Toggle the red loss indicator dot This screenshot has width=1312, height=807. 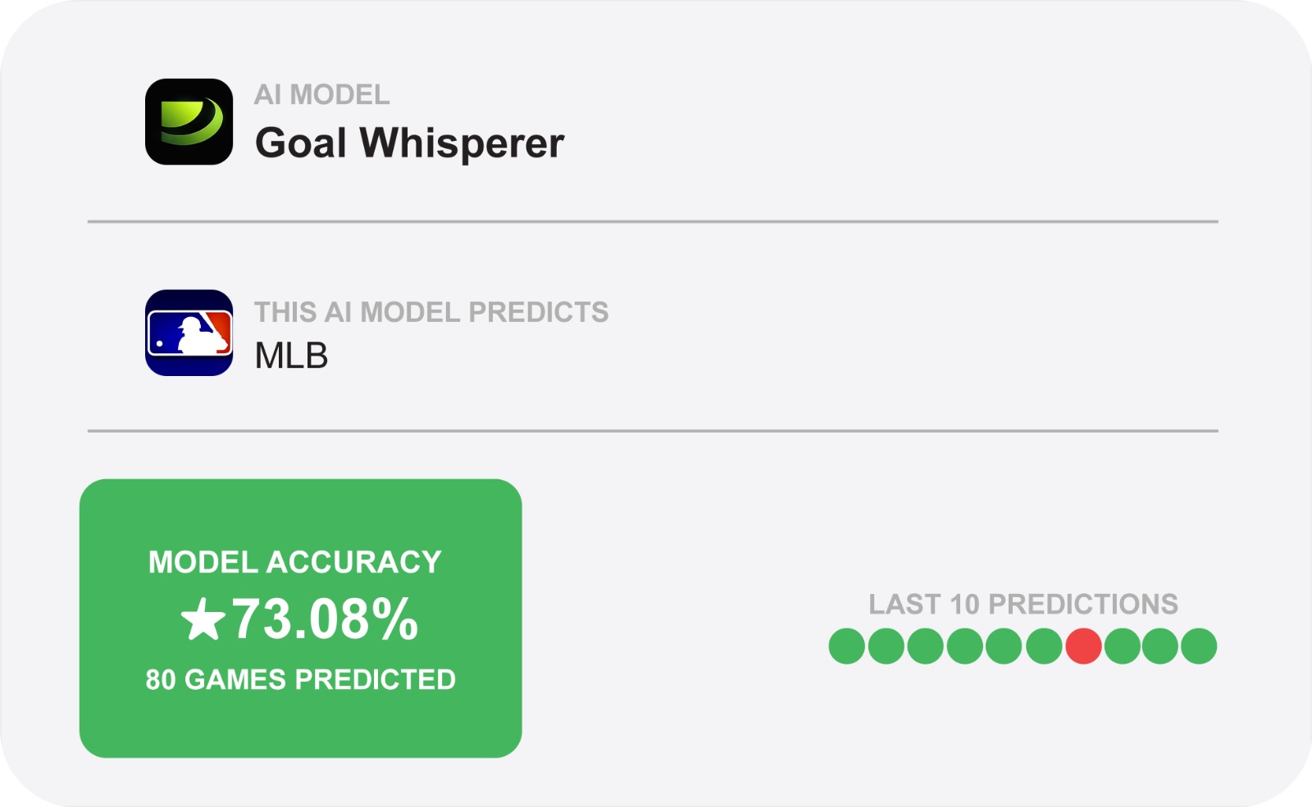1082,645
